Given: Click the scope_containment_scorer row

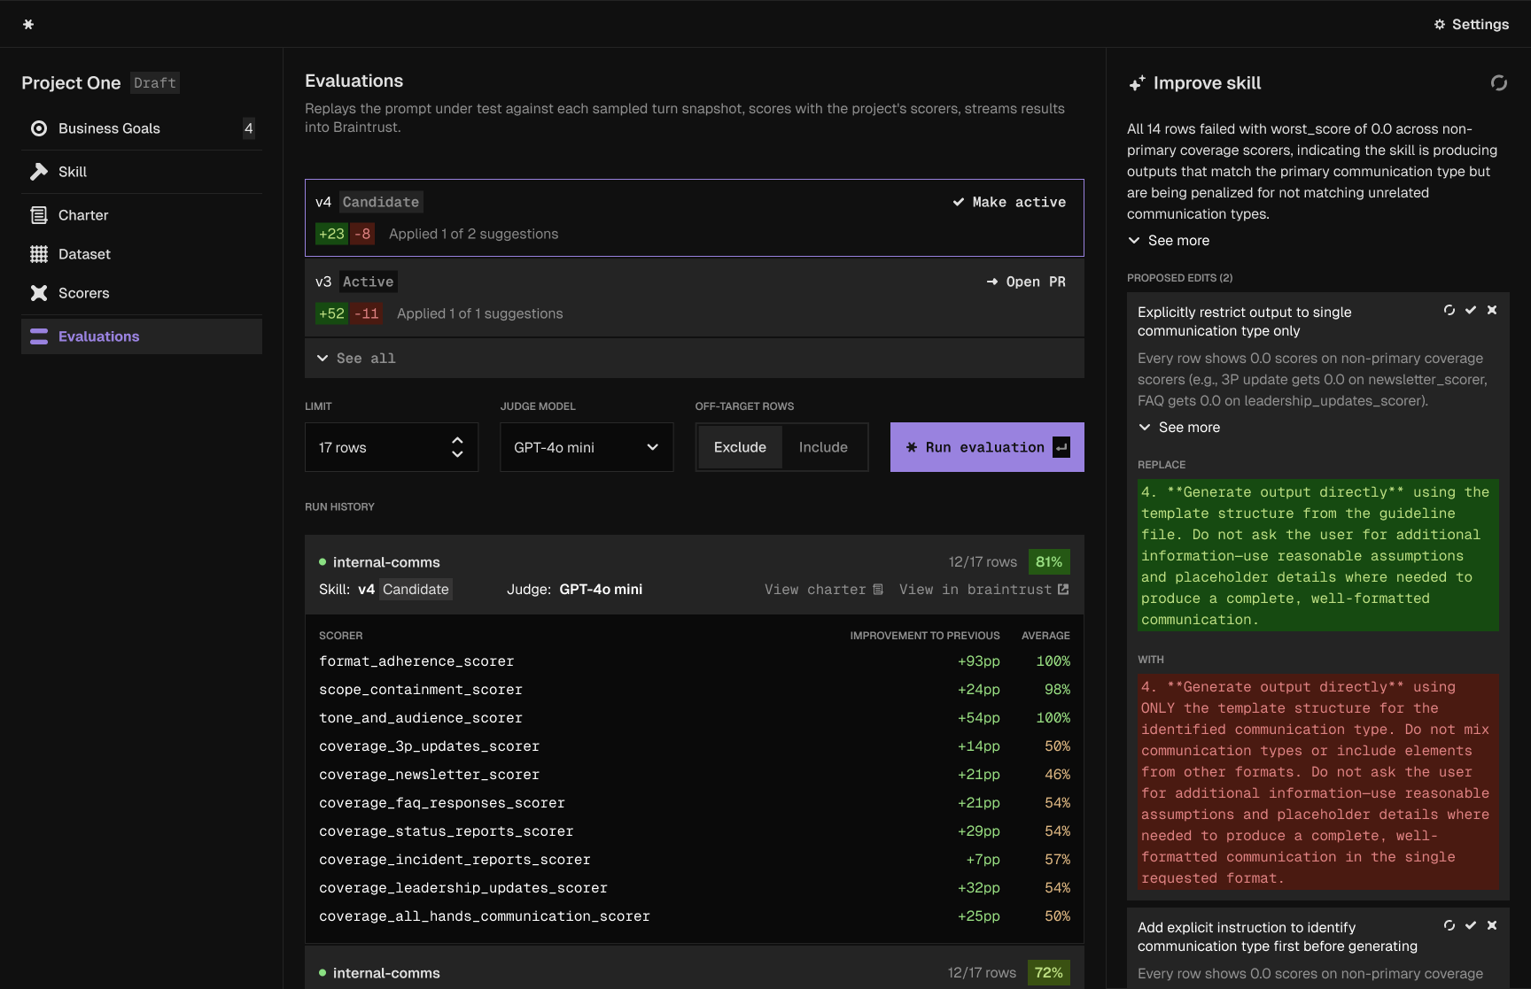Looking at the screenshot, I should pos(695,690).
